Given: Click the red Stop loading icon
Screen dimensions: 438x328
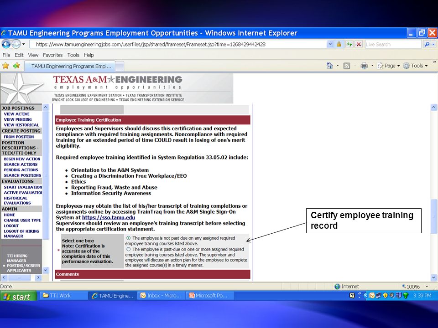Looking at the screenshot, I should click(x=359, y=44).
